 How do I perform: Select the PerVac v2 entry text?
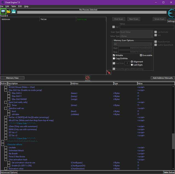pos(29,117)
